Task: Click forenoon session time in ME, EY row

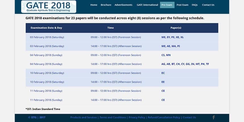Action: [x=116, y=37]
